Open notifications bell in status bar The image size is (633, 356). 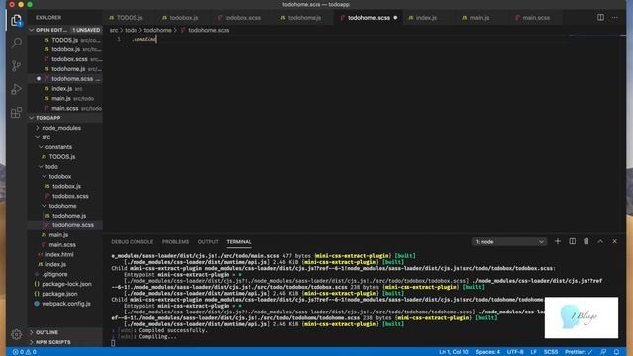coord(616,352)
